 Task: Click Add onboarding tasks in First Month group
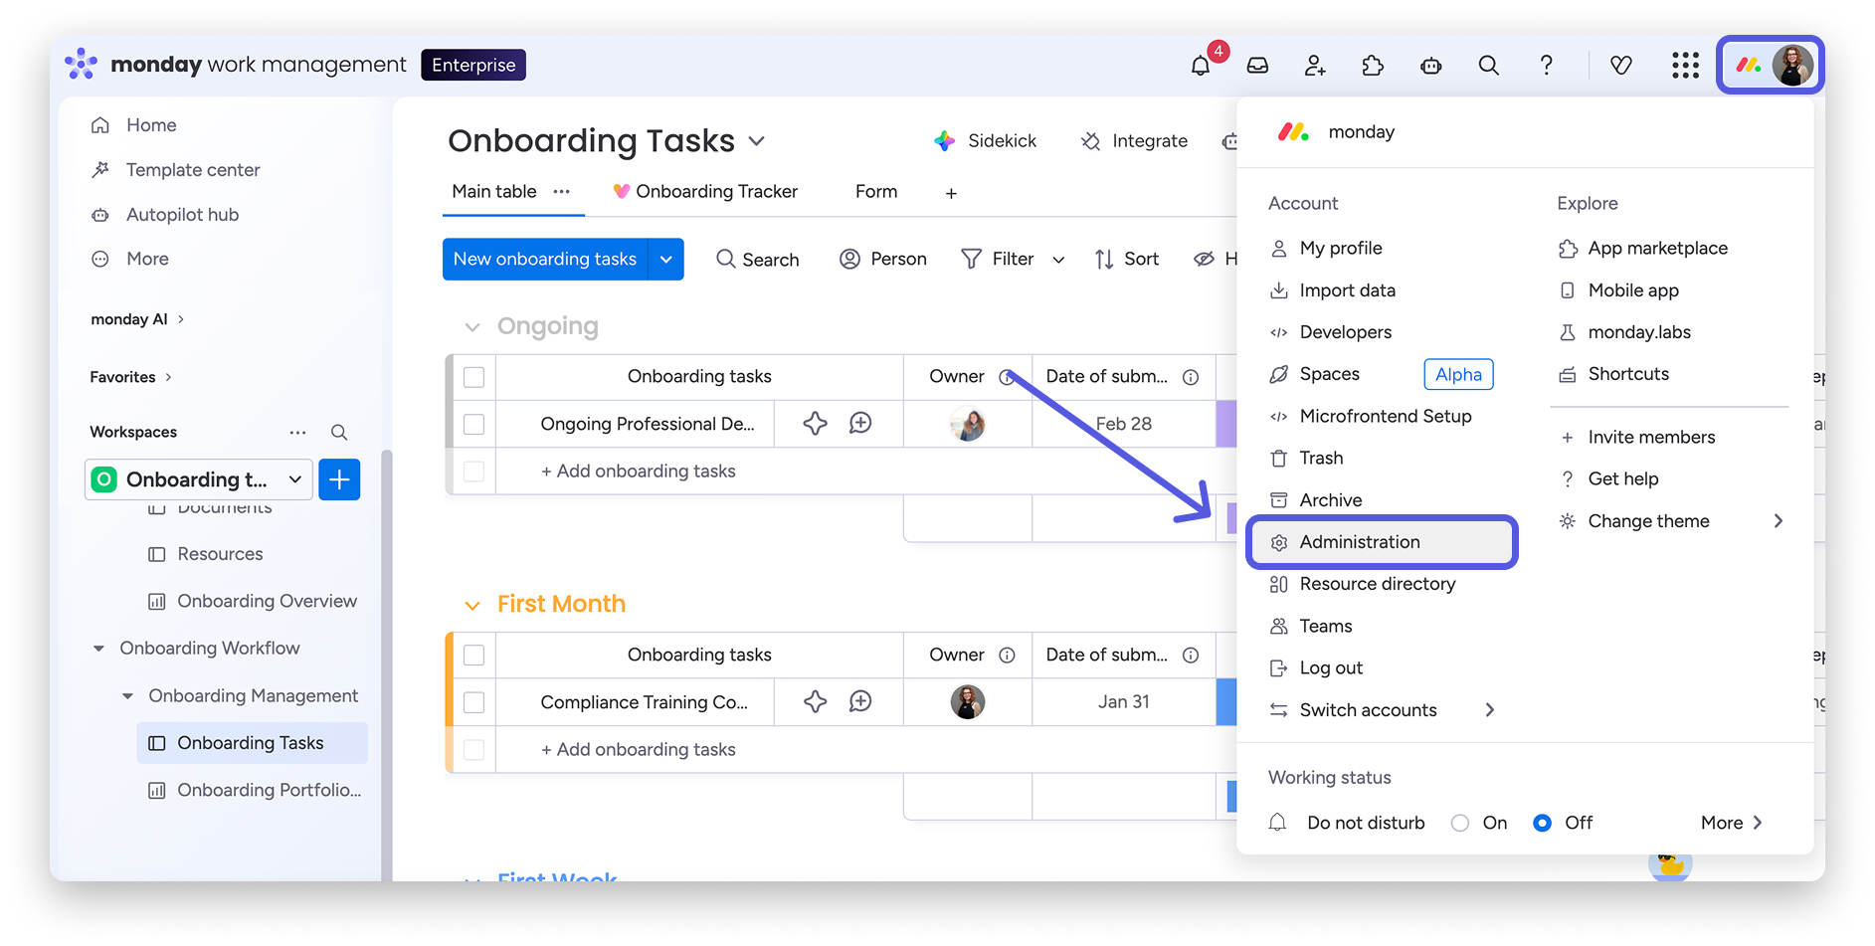pos(638,749)
